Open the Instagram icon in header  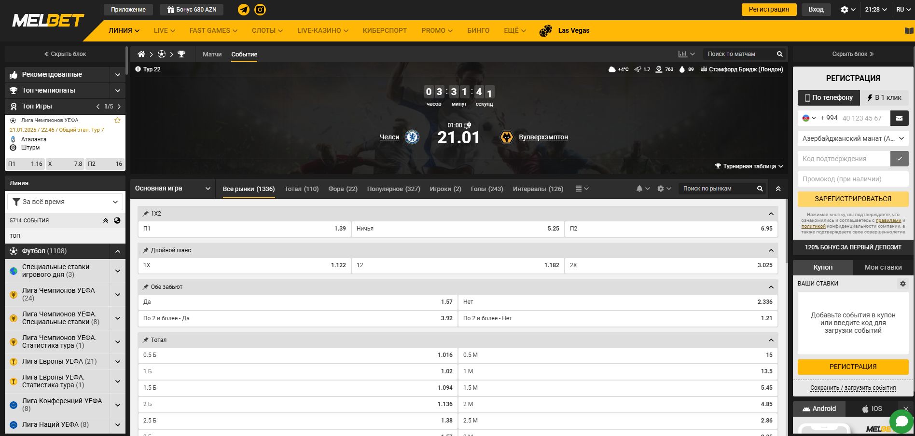[260, 10]
